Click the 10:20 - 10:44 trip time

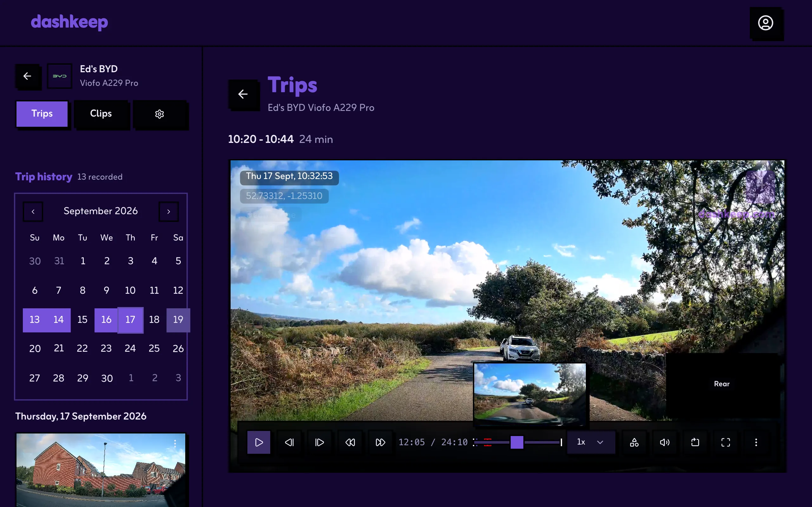(x=261, y=139)
